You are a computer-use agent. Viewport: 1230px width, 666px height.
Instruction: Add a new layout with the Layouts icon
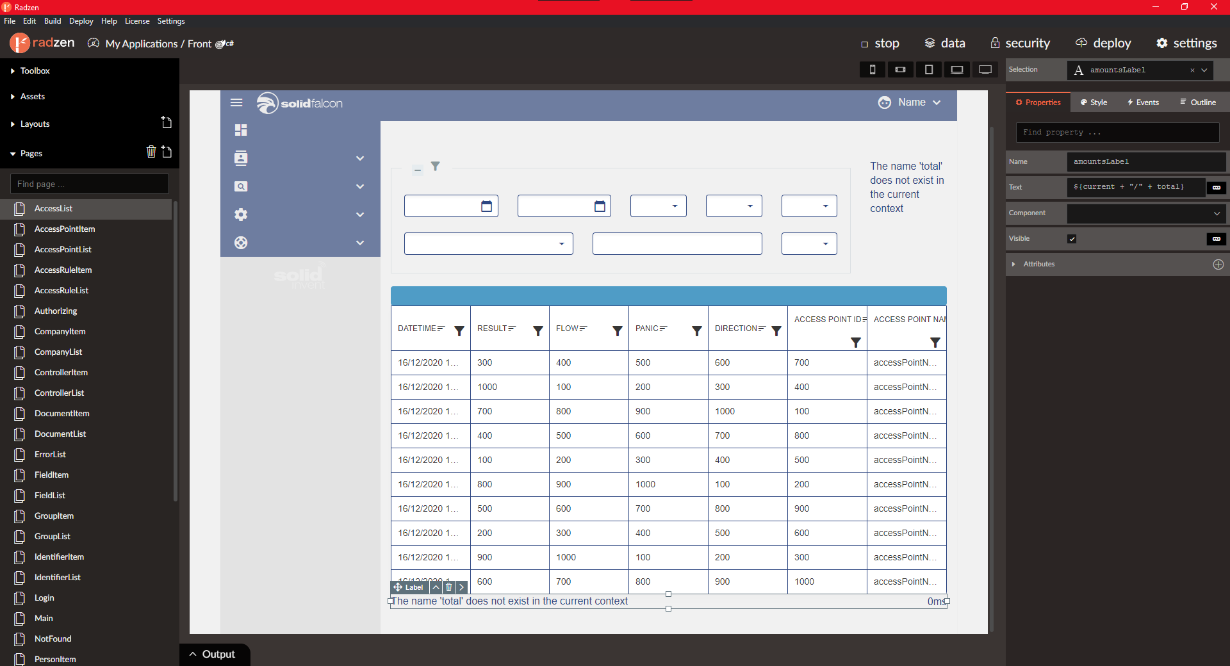pyautogui.click(x=167, y=122)
